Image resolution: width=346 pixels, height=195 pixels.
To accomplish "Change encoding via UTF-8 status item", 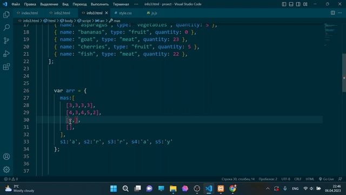I will (285, 179).
